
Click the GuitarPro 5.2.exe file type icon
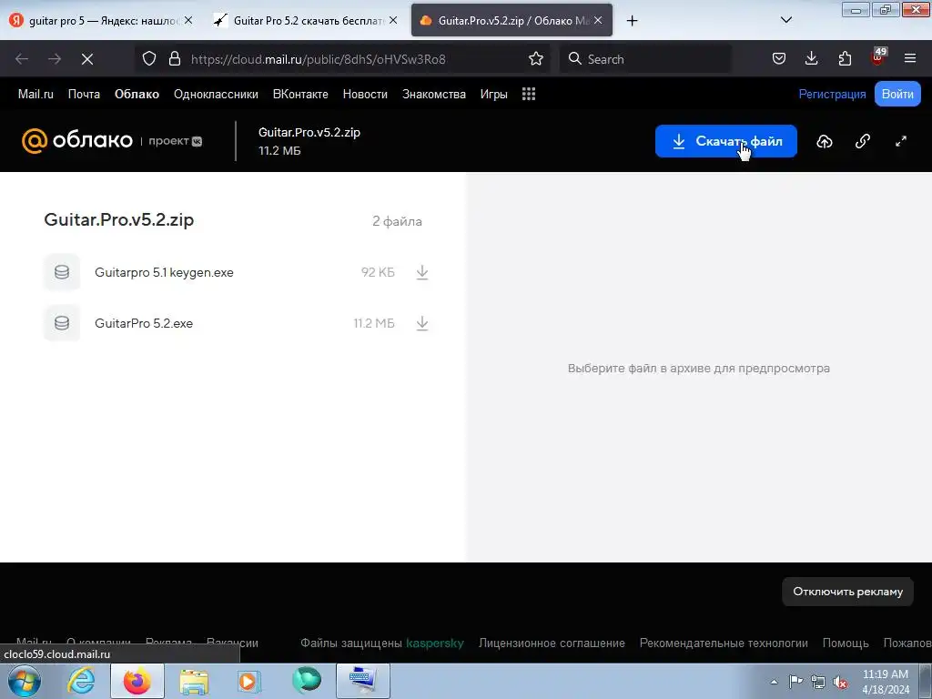point(62,323)
